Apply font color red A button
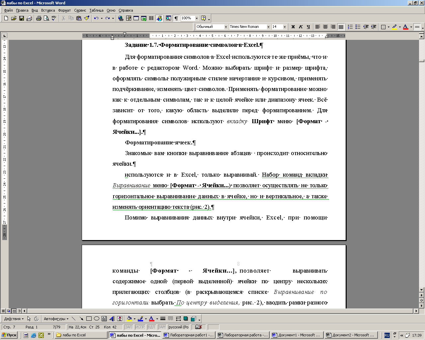Viewport: 425px width, 340px height. [405, 27]
